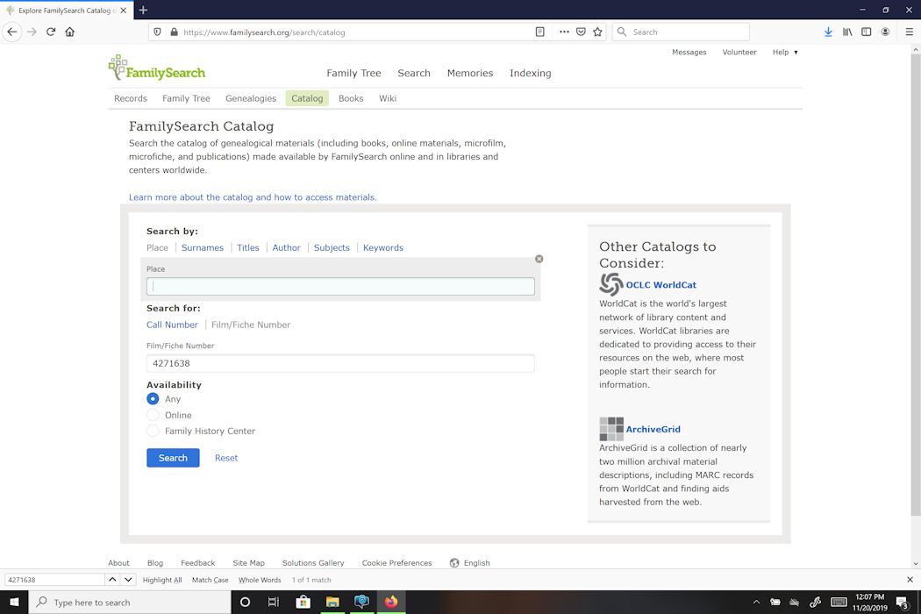Click the ArchiveGrid logo icon

tap(610, 429)
